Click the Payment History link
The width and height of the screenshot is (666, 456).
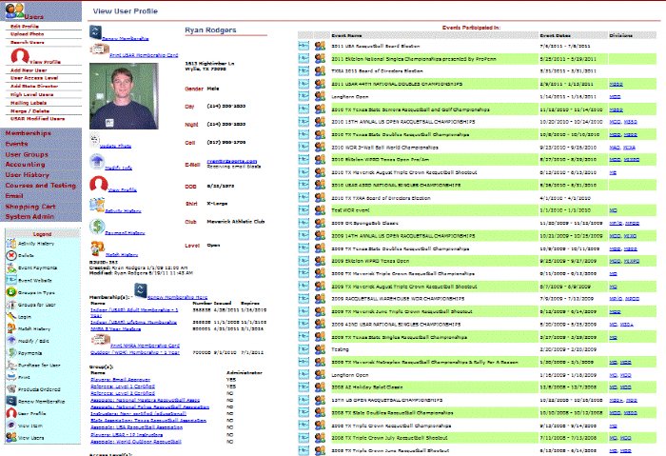125,233
